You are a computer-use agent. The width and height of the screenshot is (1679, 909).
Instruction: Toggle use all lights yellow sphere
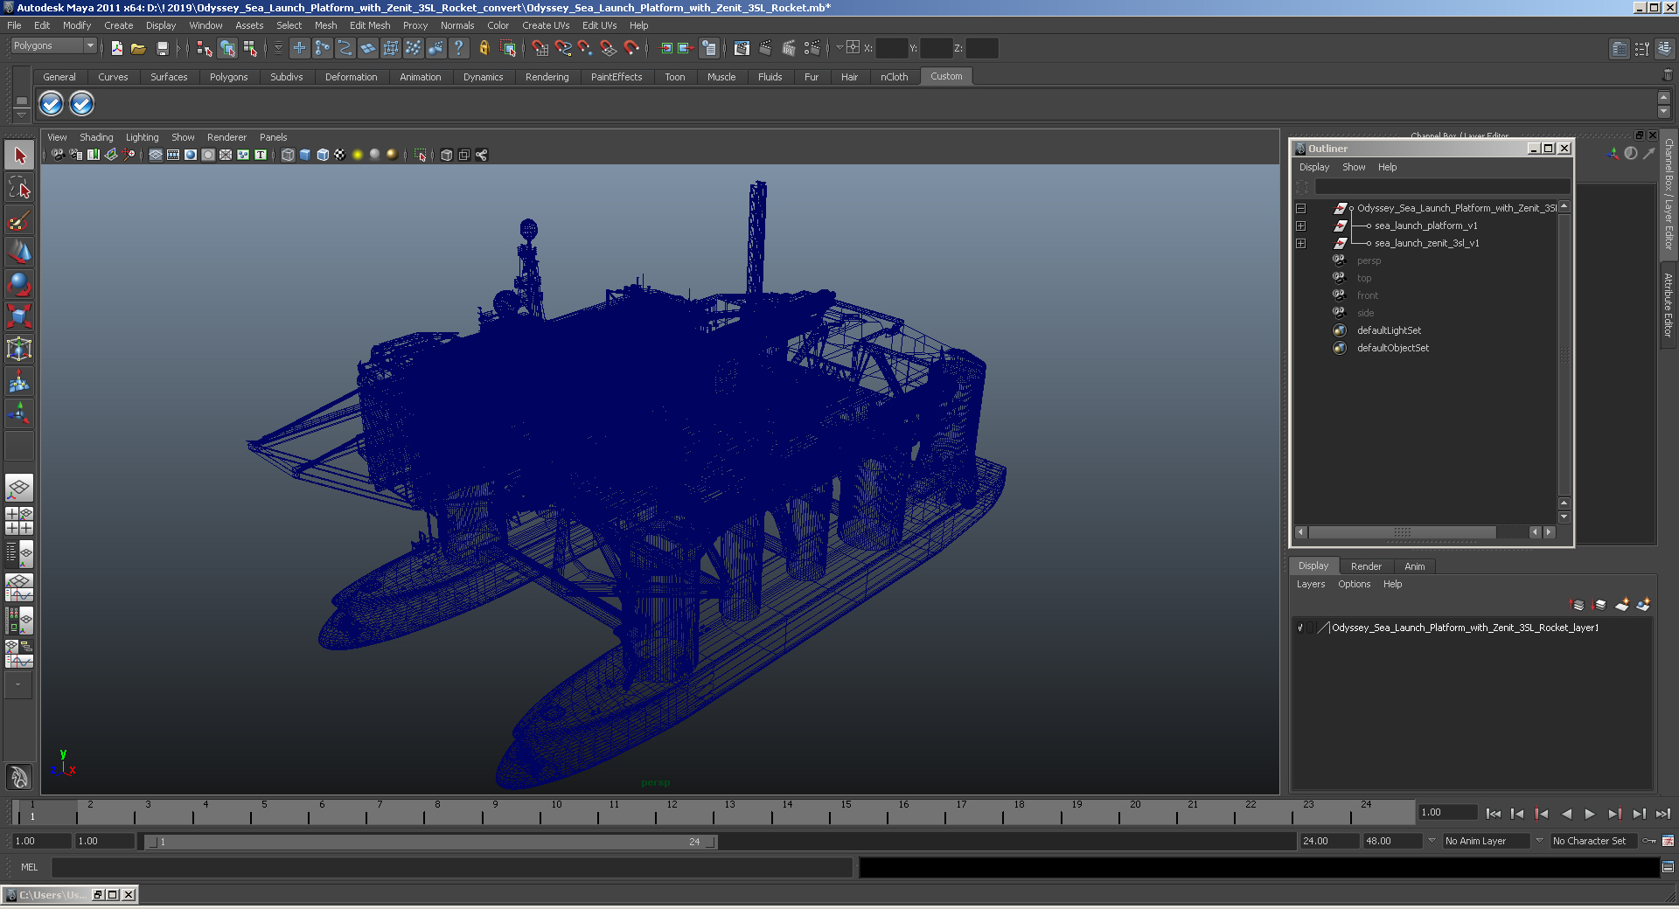pyautogui.click(x=358, y=155)
